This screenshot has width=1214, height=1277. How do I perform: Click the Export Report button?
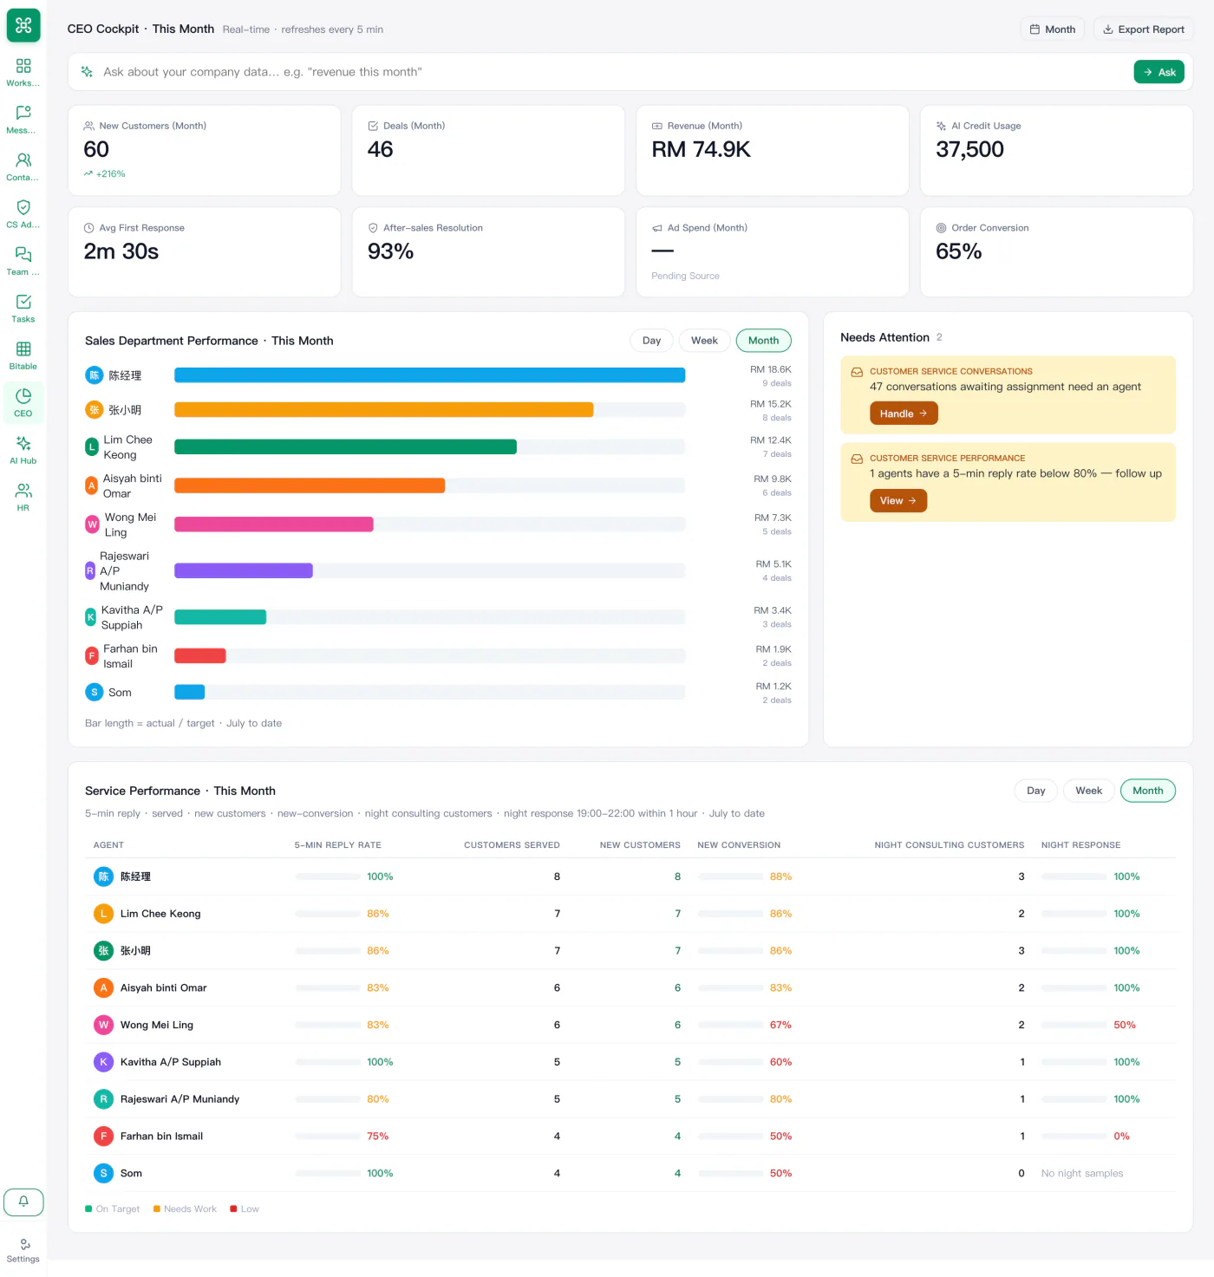coord(1143,29)
